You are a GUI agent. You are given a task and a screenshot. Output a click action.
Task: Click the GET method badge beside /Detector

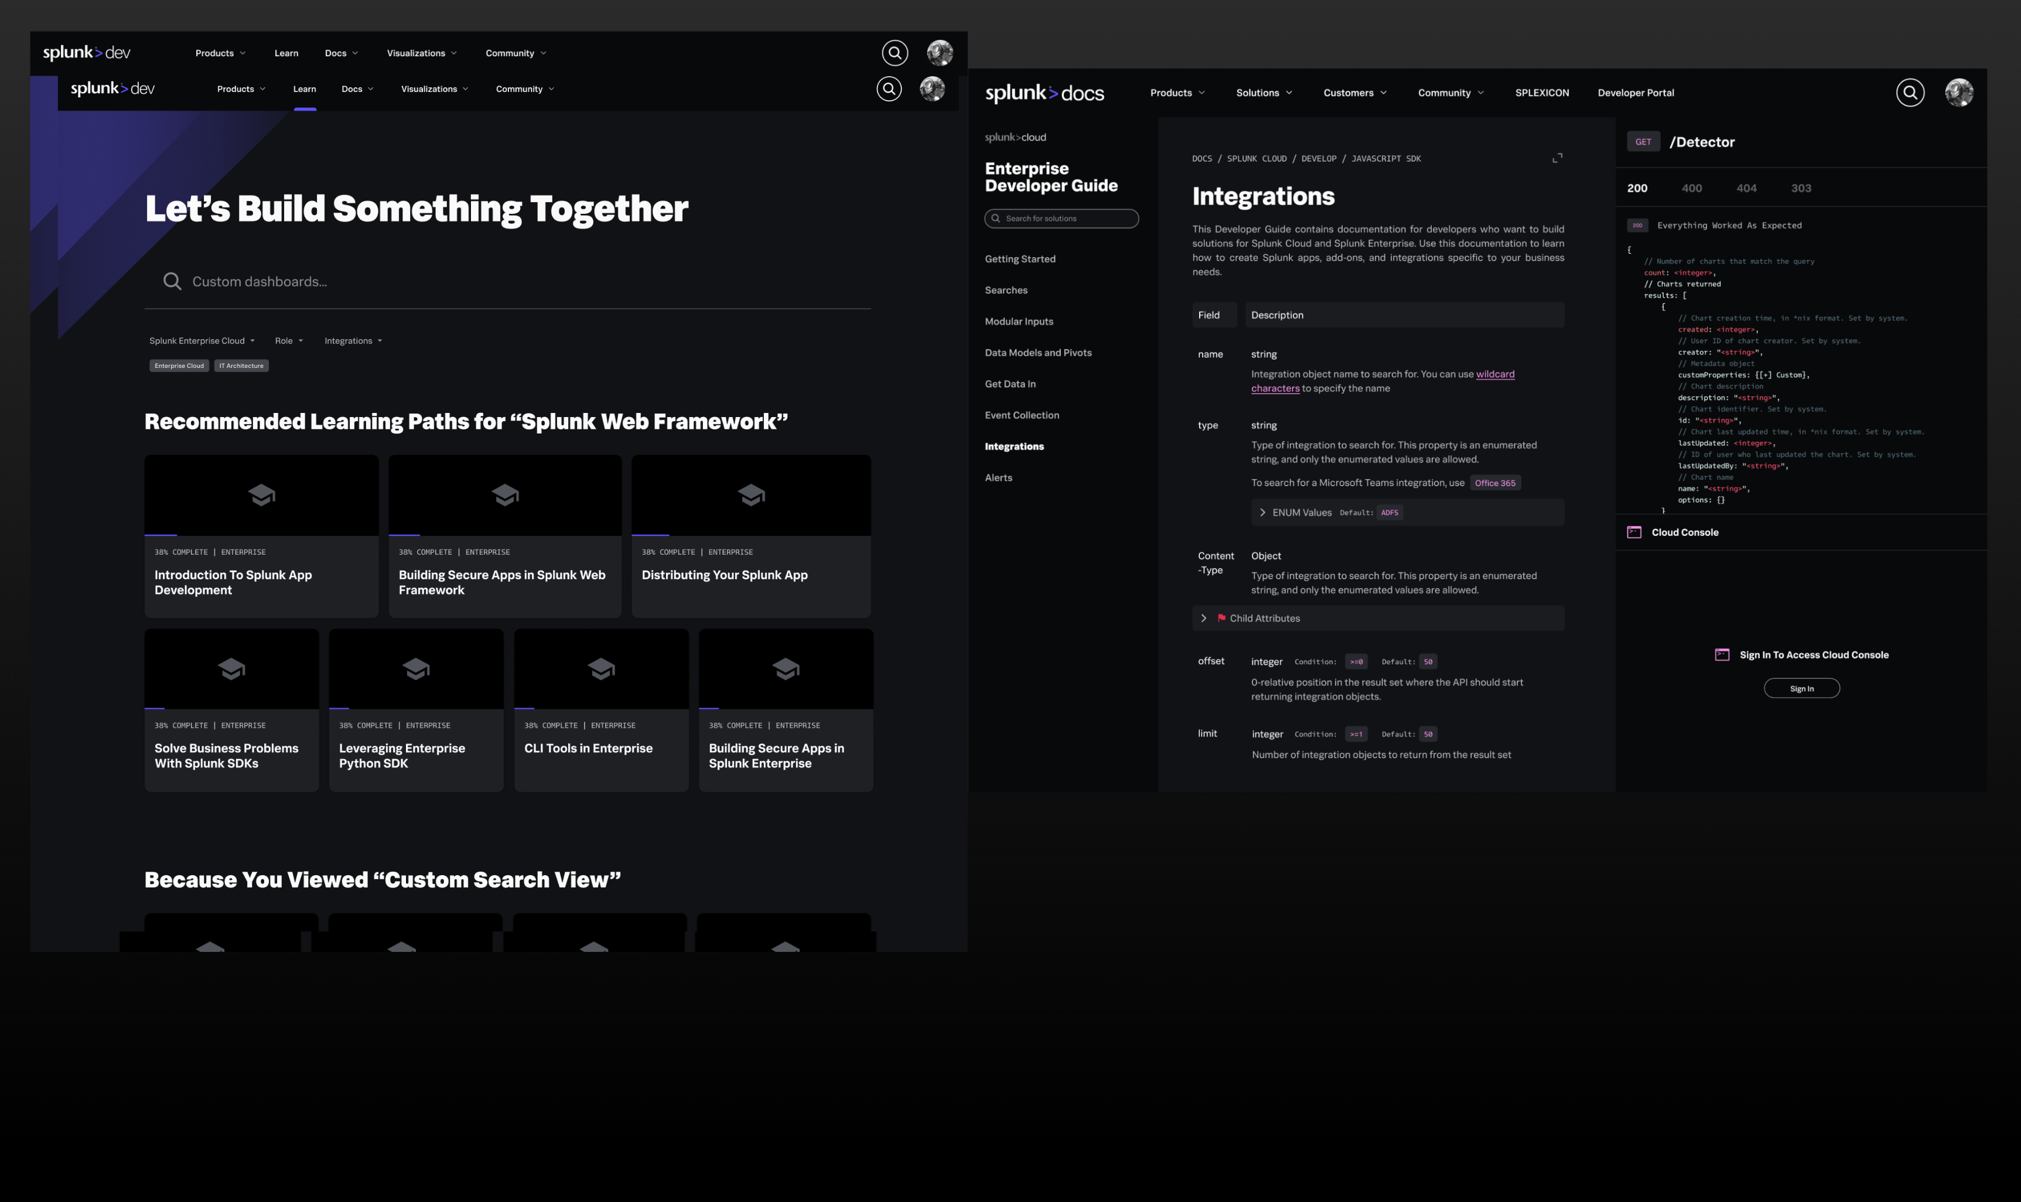pyautogui.click(x=1643, y=142)
